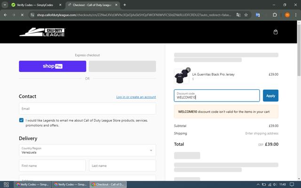Click the WELCOME10 invalid code message
This screenshot has height=188, width=301.
(226, 112)
